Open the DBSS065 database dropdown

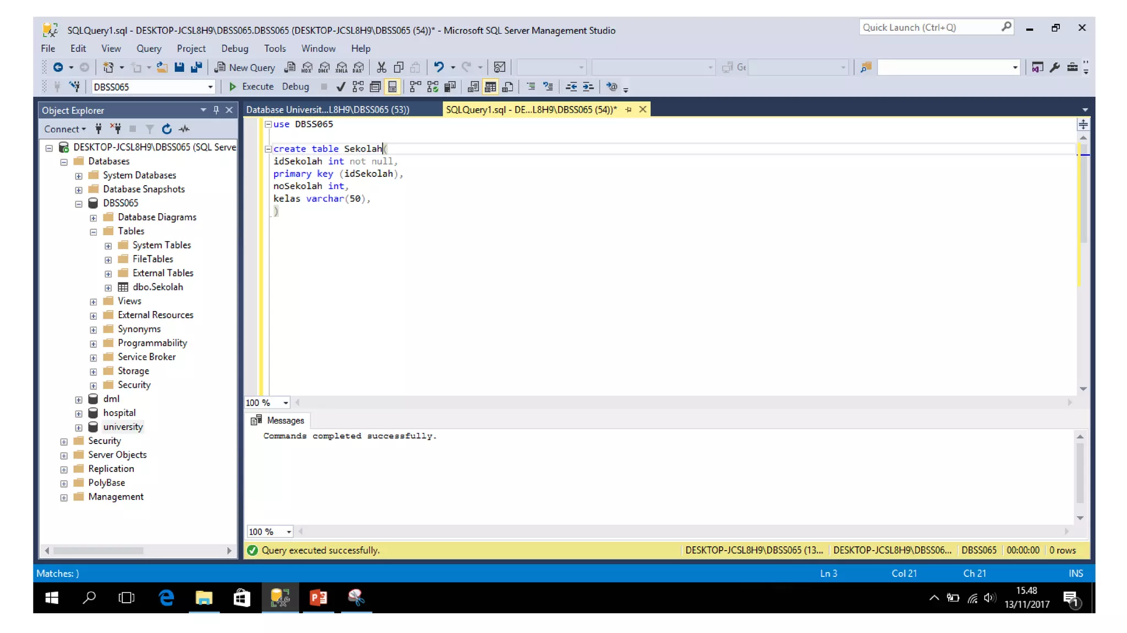tap(210, 87)
